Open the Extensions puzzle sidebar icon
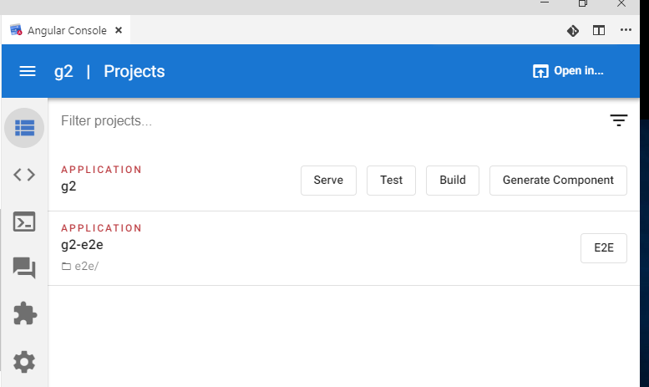Screen dimensions: 649x387 point(25,313)
